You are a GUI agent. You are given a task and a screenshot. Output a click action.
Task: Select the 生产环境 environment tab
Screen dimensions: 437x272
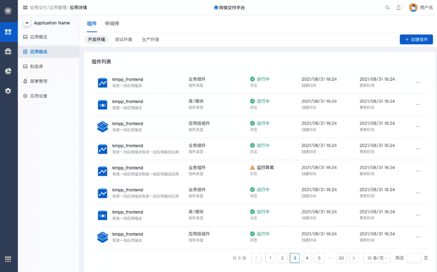pos(151,40)
